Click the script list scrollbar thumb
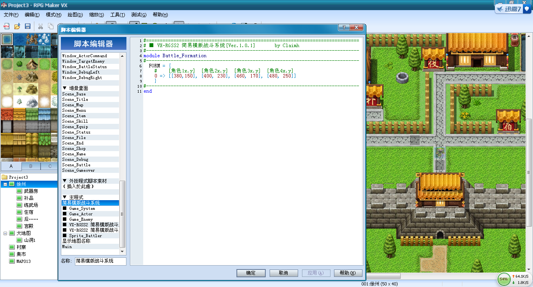The image size is (533, 287). click(x=123, y=214)
